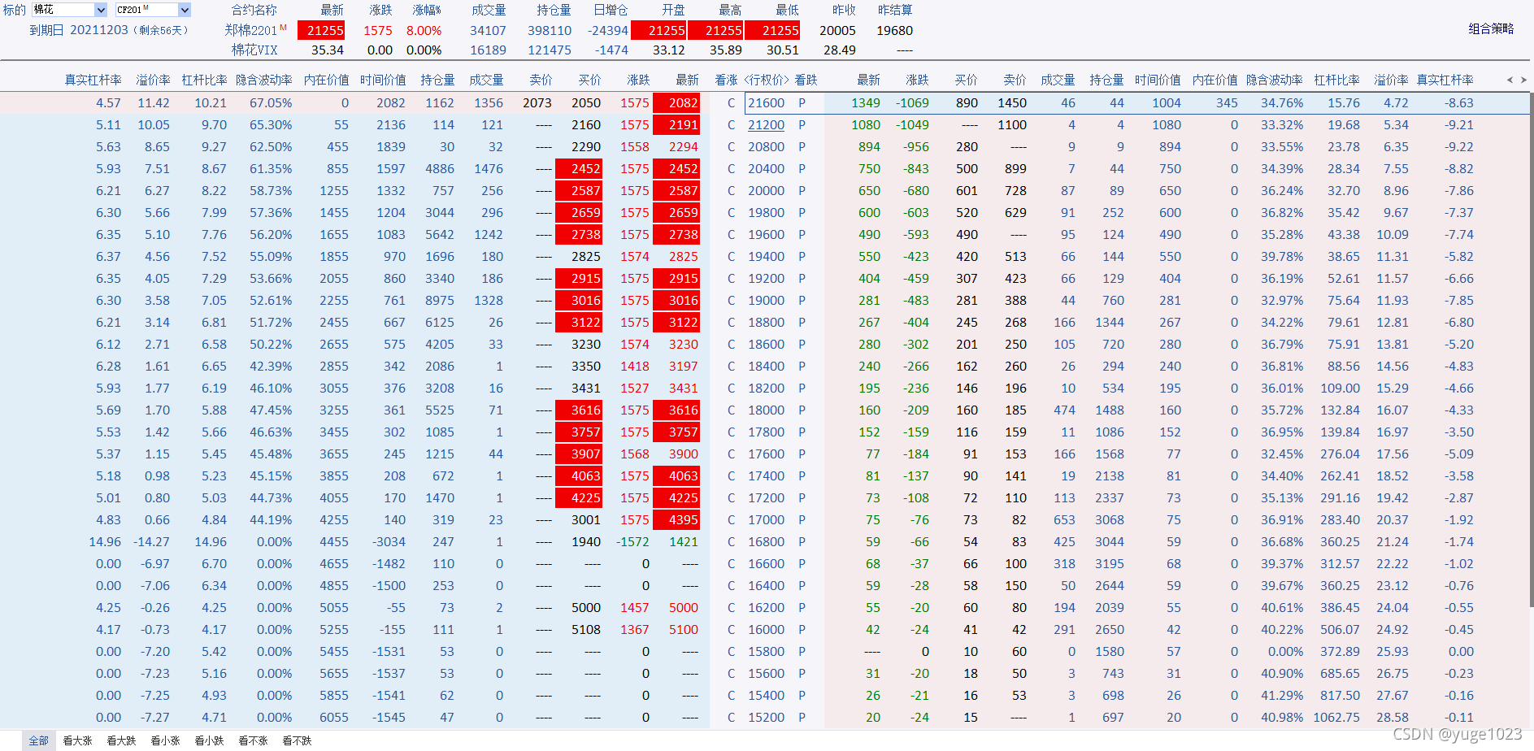Screen dimensions: 1534x751
Task: Switch to the 看小跌 tab
Action: pyautogui.click(x=209, y=740)
